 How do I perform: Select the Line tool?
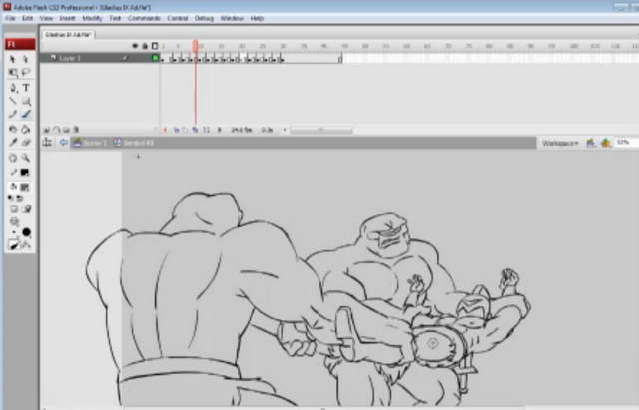click(13, 101)
